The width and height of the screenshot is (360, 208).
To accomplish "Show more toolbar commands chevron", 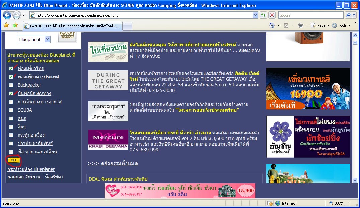I will [x=356, y=23].
